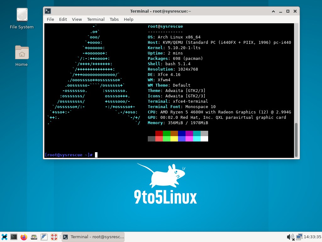This screenshot has width=322, height=242.
Task: Open the network connections tray icon
Action: [x=299, y=237]
